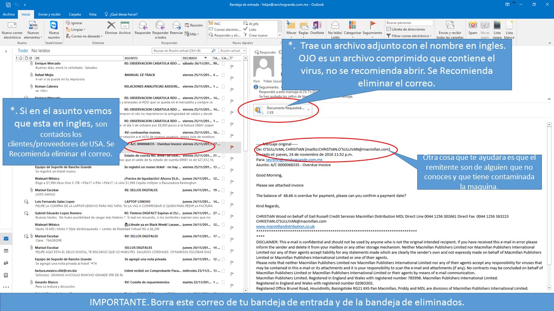This screenshot has height=311, width=554.
Task: Create a Nuevo correo electrónico
Action: 12,29
